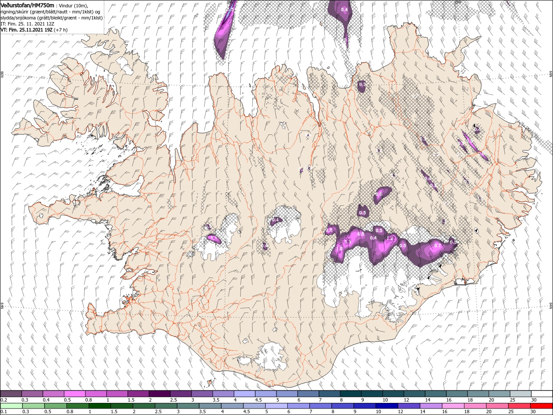
Task: Click the Veðurstofan/HM750m title text
Action: click(x=27, y=5)
